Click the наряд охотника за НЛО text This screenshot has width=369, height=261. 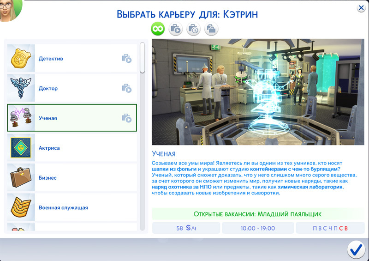181,187
